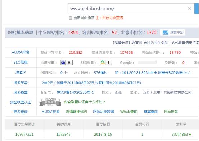Click the 北京市排名 value 1370

pyautogui.click(x=152, y=33)
